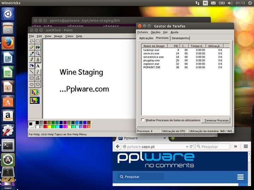
Task: Close the Pplware browser tab
Action: point(165,138)
